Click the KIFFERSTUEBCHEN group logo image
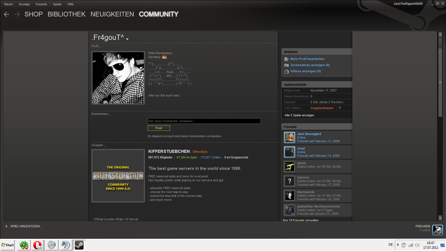Viewport: 446px width, 251px height. pyautogui.click(x=118, y=176)
